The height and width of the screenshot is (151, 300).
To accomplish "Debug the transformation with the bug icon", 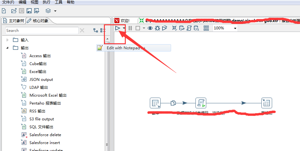I will (157, 28).
